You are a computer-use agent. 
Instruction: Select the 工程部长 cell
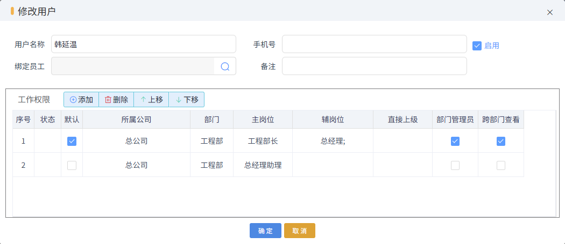[263, 141]
